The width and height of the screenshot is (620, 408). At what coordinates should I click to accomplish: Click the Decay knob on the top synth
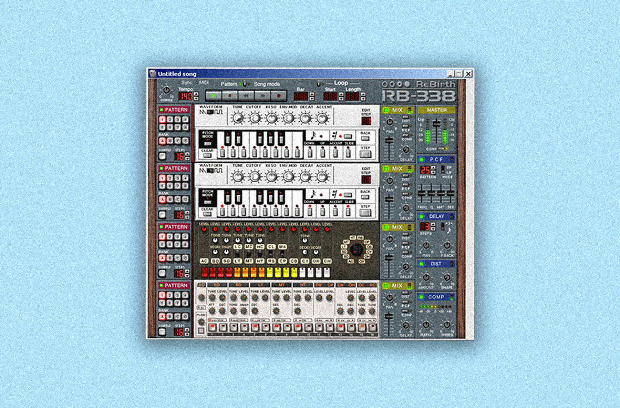tap(305, 118)
